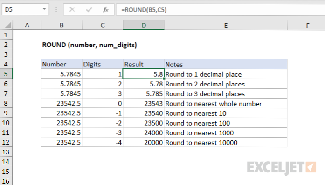
Task: Select column A header
Action: coord(27,25)
